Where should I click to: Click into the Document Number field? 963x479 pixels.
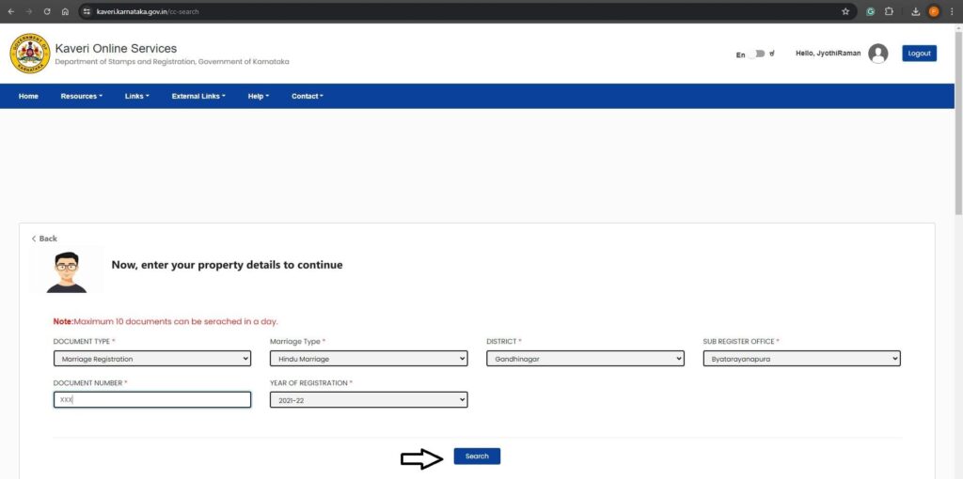click(152, 400)
